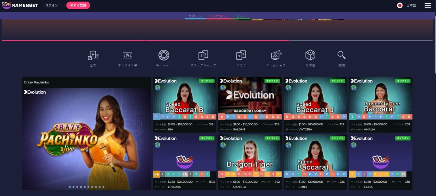436x196 pixels.
Task: Click bet limit $0.10 - $25,000.00
Action: (180, 182)
